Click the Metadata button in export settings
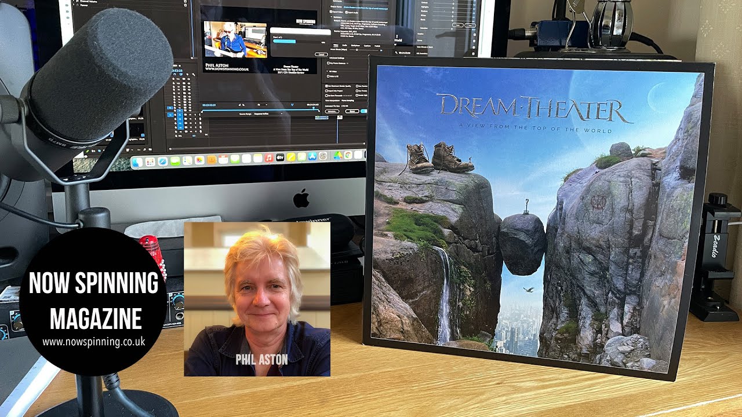 (332, 111)
